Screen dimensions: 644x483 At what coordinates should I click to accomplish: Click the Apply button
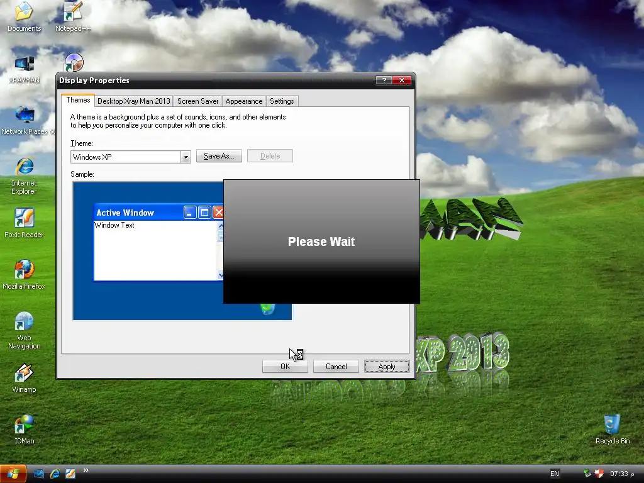tap(387, 367)
